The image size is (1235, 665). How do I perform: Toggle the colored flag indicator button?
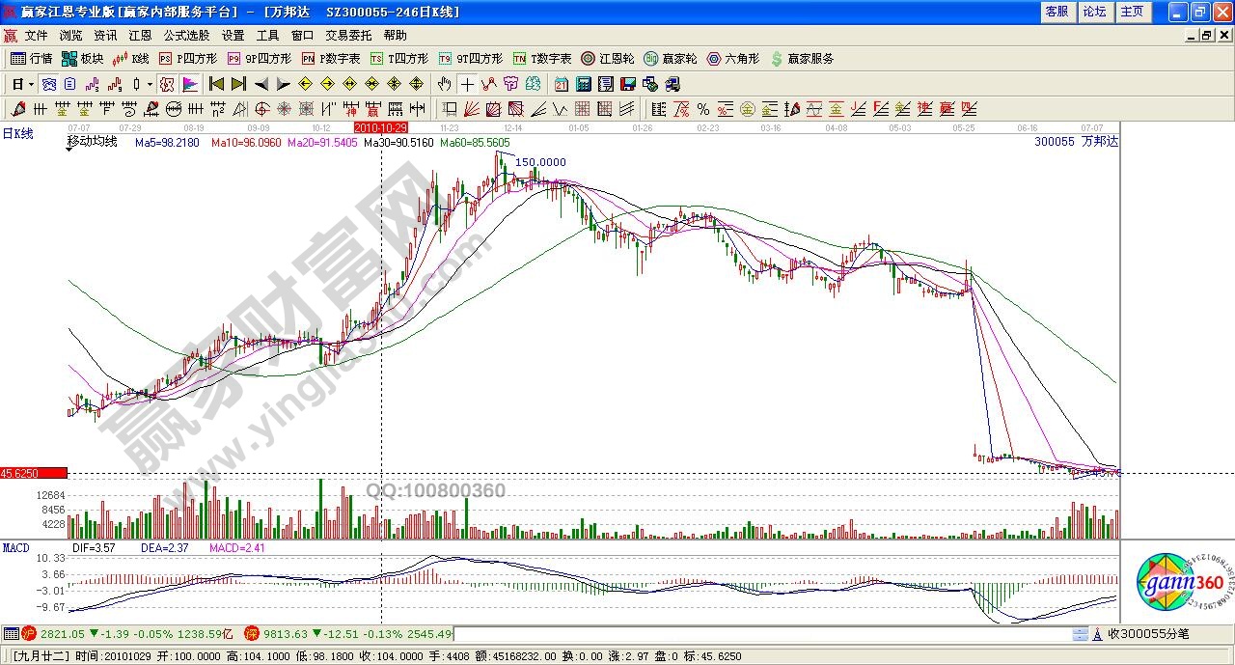[x=189, y=84]
